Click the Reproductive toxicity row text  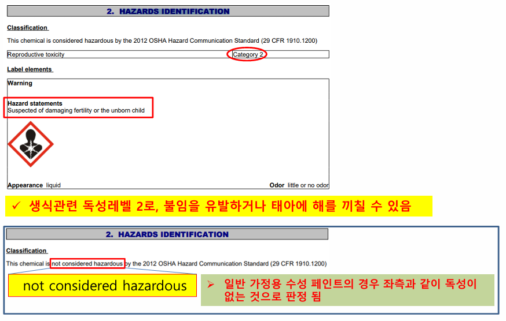36,54
